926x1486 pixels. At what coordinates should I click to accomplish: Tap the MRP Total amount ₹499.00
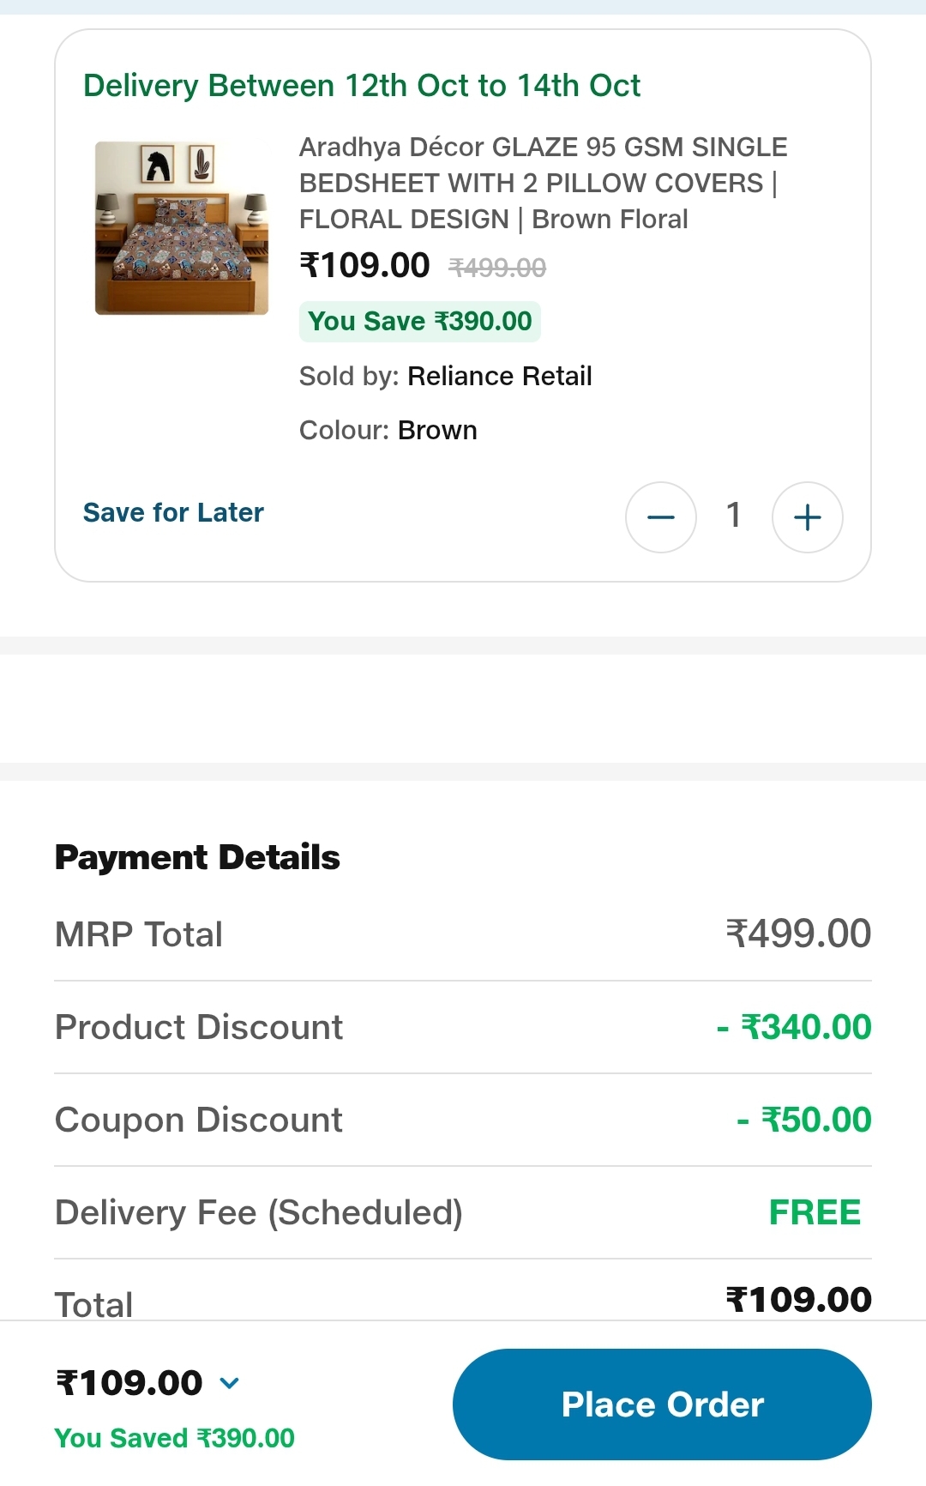point(798,933)
